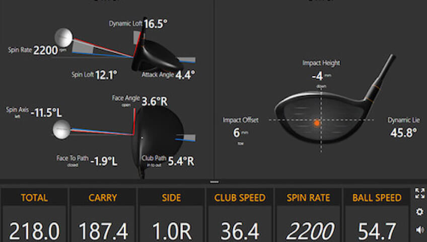The image size is (427, 242).
Task: Click the orange impact dot on club face
Action: coord(317,123)
